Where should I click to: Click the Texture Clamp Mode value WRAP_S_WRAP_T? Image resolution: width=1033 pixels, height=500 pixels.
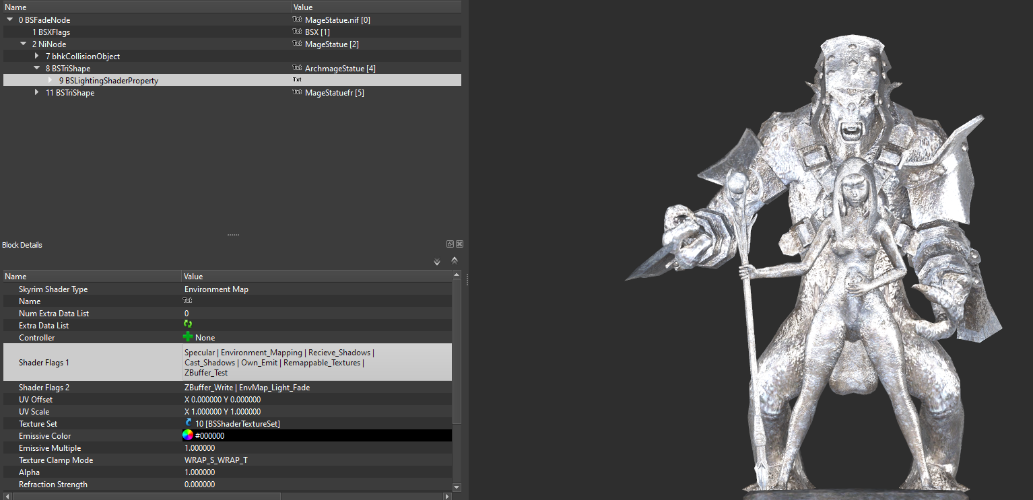tap(215, 460)
